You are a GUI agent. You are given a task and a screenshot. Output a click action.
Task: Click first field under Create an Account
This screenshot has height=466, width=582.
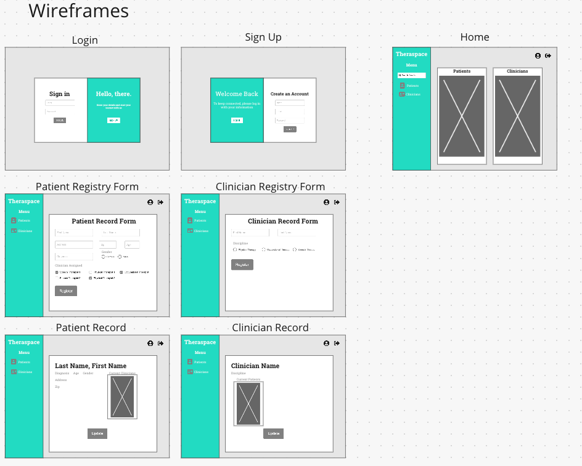pyautogui.click(x=290, y=103)
